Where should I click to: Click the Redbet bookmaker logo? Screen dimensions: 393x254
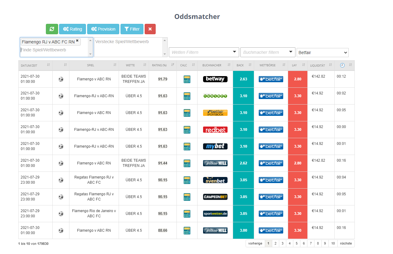point(215,130)
